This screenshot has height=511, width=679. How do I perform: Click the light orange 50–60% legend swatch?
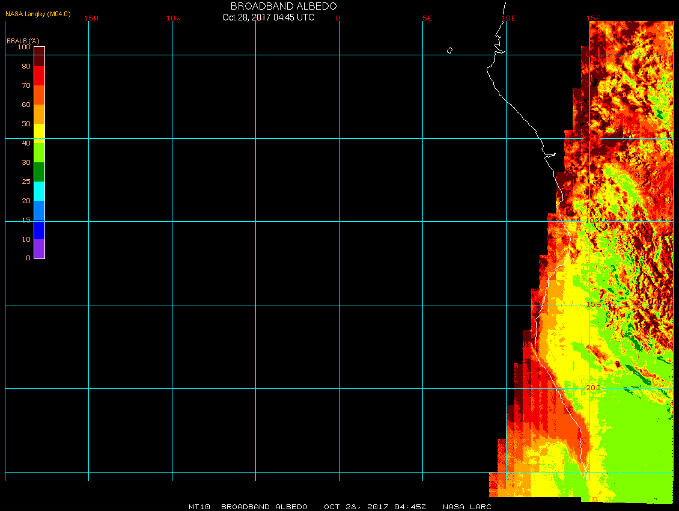39,114
